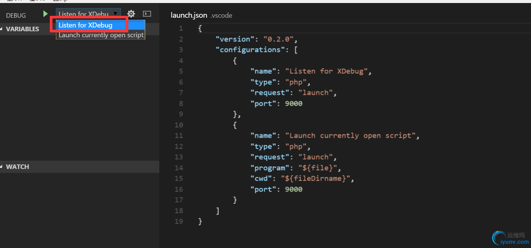Click the "Listen for XDebug" name value

[x=326, y=71]
